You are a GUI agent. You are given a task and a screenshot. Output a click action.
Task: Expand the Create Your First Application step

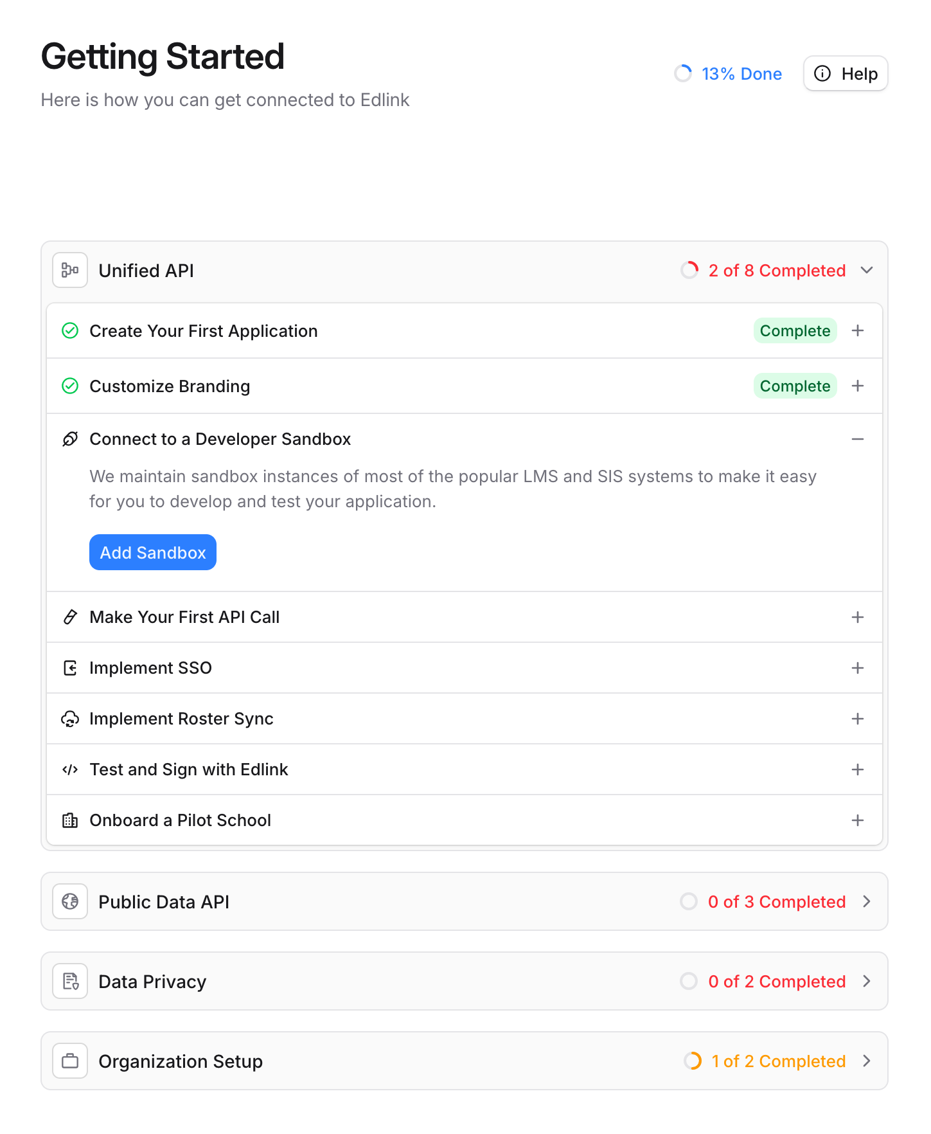pos(858,330)
